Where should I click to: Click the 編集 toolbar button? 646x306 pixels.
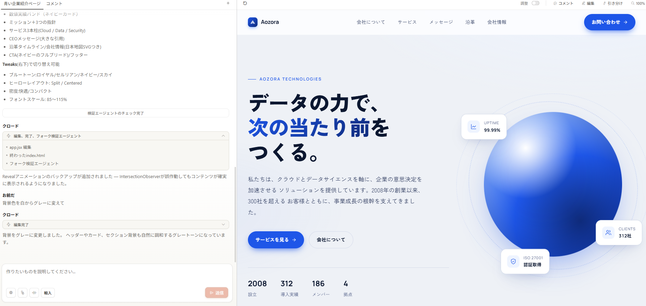pyautogui.click(x=588, y=3)
